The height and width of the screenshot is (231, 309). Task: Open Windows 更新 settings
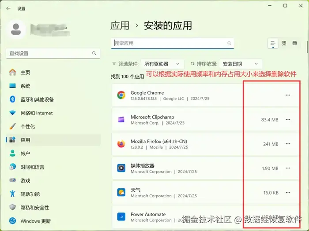point(53,221)
